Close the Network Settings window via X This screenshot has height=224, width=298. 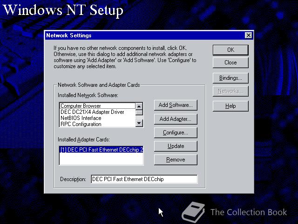tap(248, 35)
